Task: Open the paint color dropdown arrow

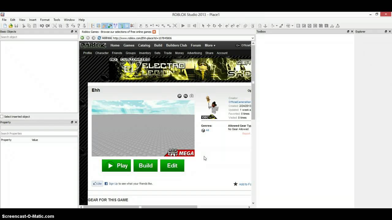Action: pyautogui.click(x=277, y=26)
